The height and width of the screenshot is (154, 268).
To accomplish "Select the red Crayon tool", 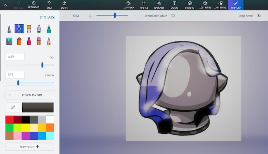I will coord(29,42).
